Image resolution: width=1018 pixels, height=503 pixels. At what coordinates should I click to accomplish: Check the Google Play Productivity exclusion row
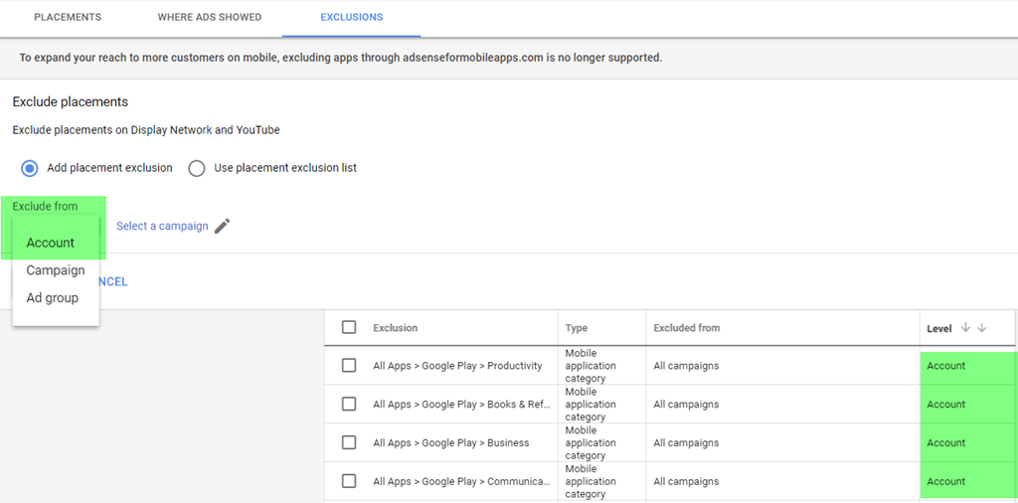349,366
